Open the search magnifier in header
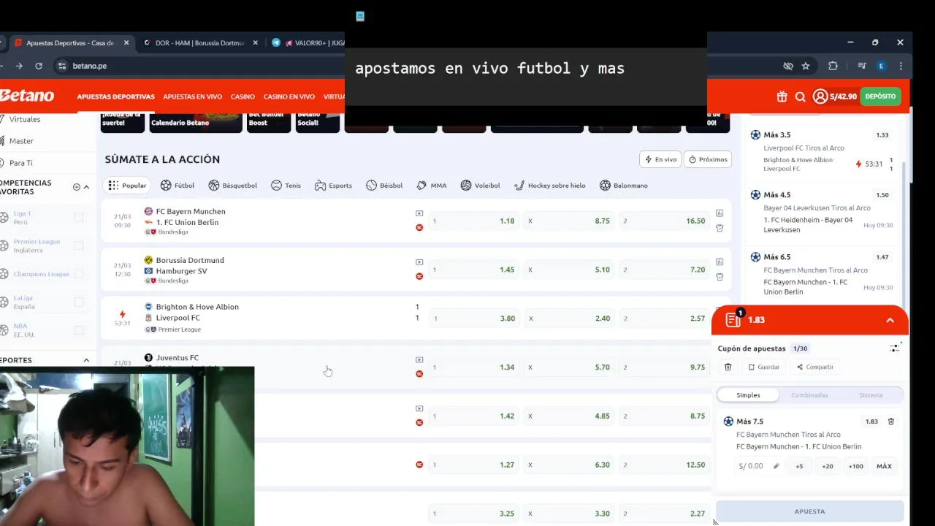 pyautogui.click(x=800, y=96)
